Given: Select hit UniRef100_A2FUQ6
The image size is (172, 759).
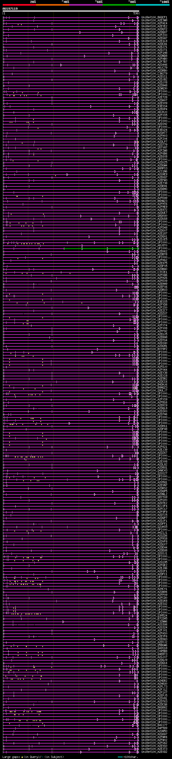Looking at the screenshot, I should [x=154, y=275].
